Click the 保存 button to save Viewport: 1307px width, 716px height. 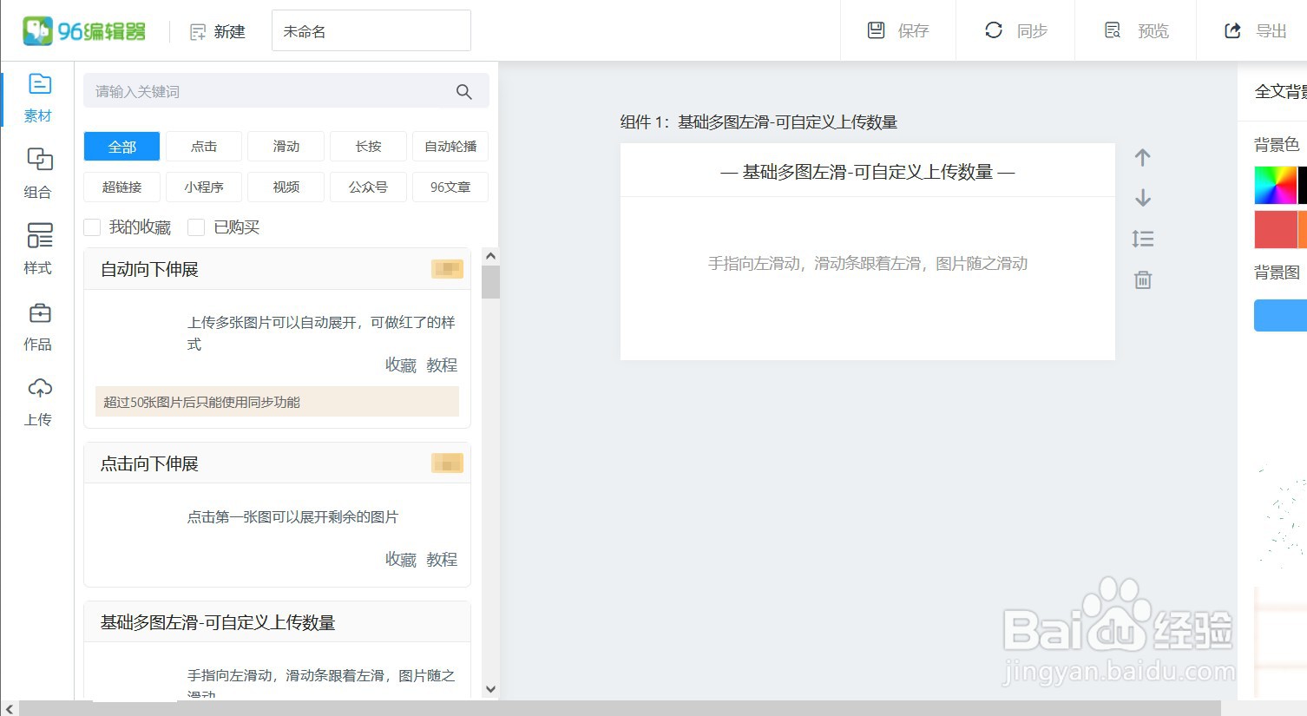pos(898,30)
